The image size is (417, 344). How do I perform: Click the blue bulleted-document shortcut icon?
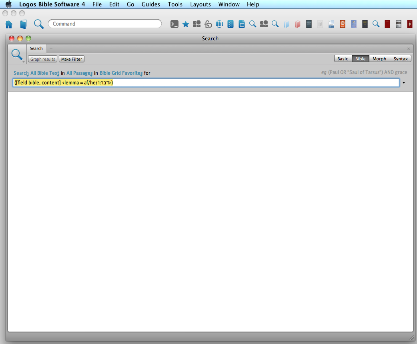[x=241, y=24]
